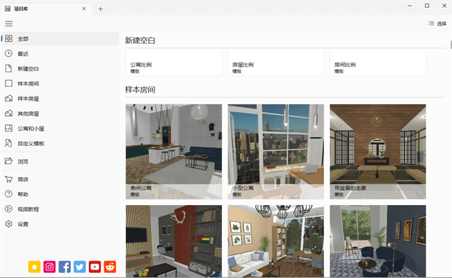Click 设置 label in sidebar
The height and width of the screenshot is (278, 452).
(x=23, y=224)
